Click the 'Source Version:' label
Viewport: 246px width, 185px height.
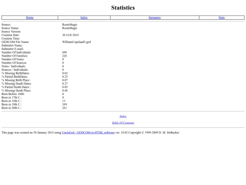point(11,32)
